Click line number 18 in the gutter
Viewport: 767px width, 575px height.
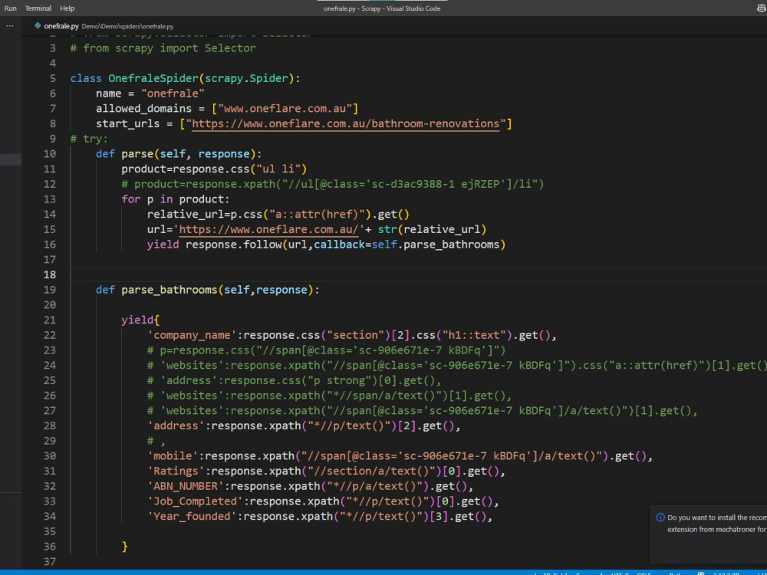pyautogui.click(x=49, y=274)
